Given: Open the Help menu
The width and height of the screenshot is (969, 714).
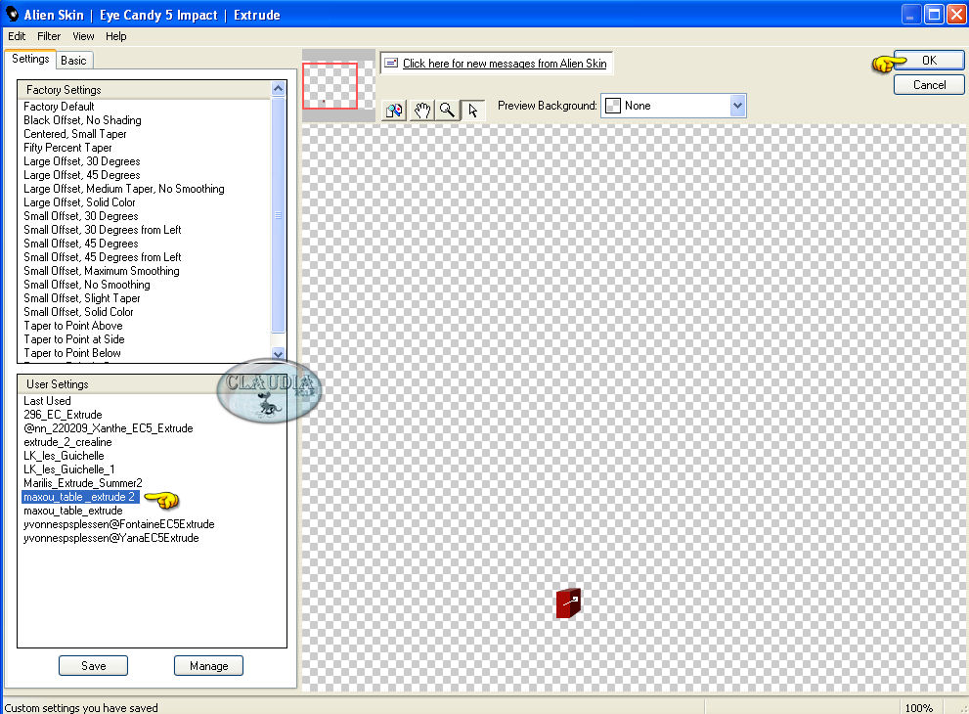Looking at the screenshot, I should click(116, 36).
